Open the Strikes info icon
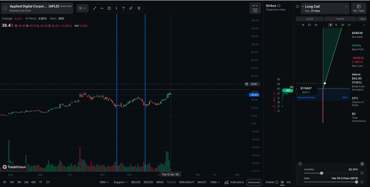 point(279,6)
